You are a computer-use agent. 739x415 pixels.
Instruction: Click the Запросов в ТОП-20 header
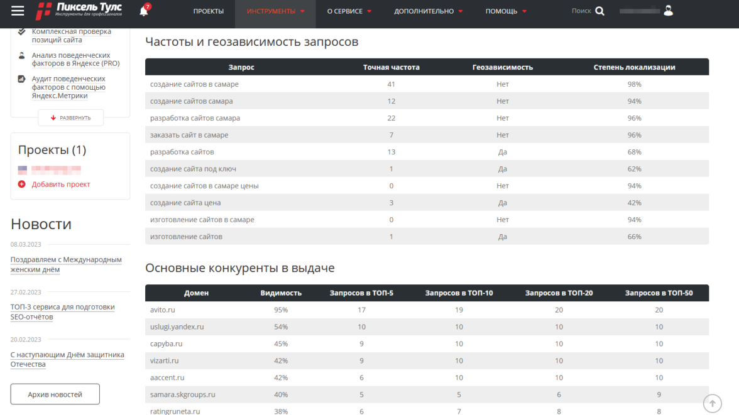(559, 293)
